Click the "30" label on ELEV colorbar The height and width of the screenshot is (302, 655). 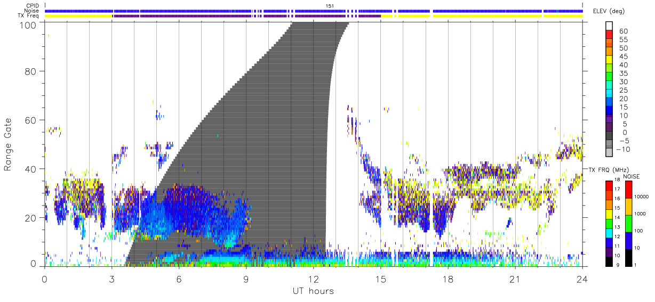(623, 81)
